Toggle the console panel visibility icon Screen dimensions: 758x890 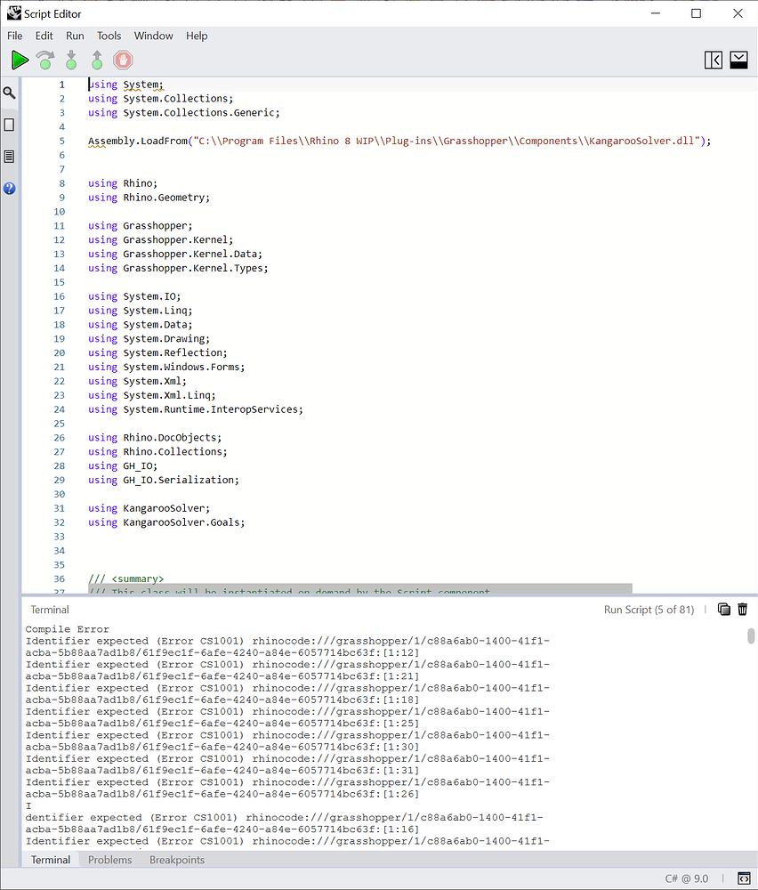pyautogui.click(x=738, y=60)
